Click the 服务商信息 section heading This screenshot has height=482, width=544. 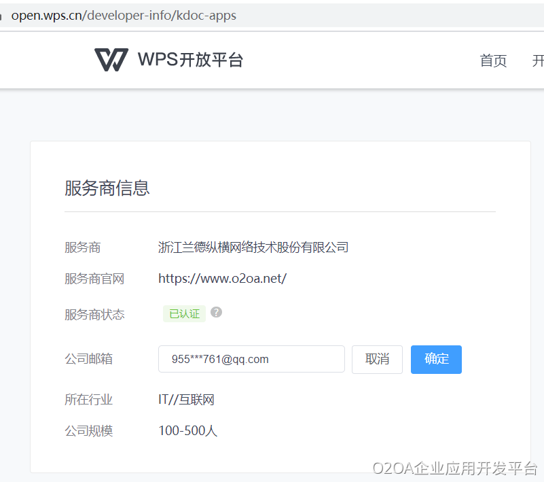click(x=107, y=188)
